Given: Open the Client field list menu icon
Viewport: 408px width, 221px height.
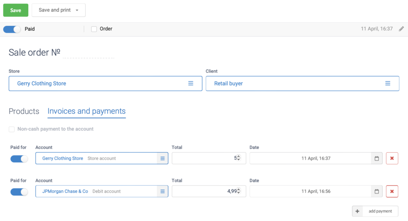Looking at the screenshot, I should pyautogui.click(x=388, y=83).
